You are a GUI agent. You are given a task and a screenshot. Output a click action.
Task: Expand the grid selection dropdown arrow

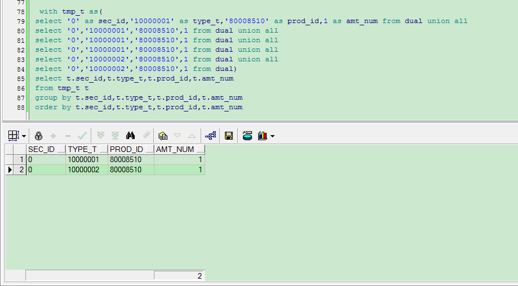pyautogui.click(x=24, y=136)
